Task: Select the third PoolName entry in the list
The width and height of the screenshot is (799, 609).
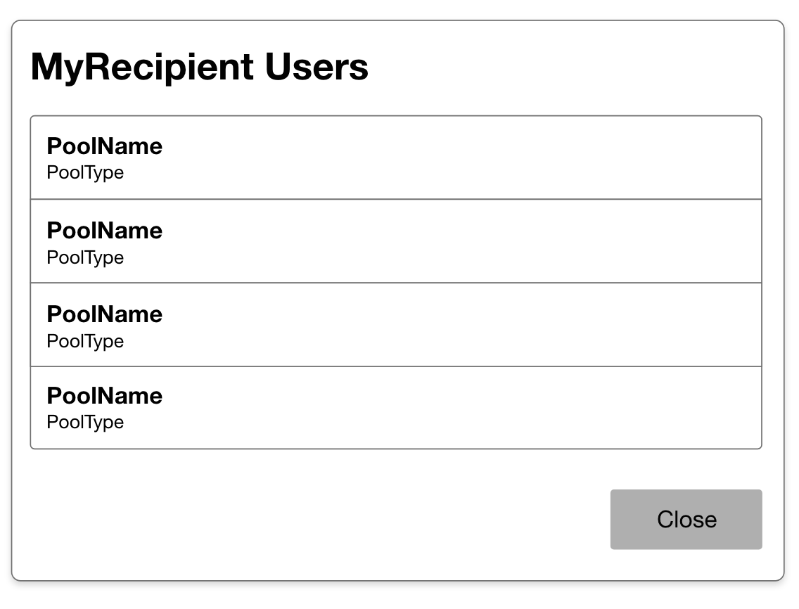Action: coord(395,324)
